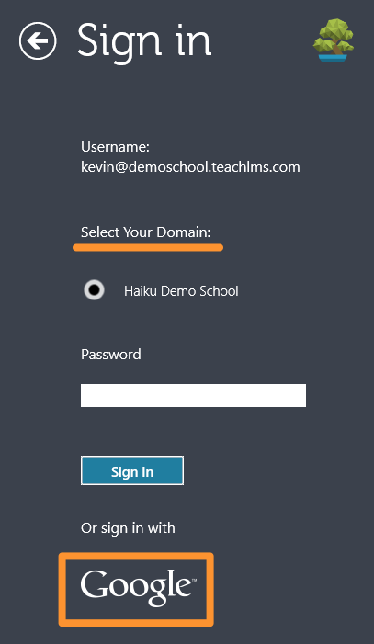The width and height of the screenshot is (374, 644).
Task: Go back using the circled arrow icon
Action: pyautogui.click(x=38, y=41)
